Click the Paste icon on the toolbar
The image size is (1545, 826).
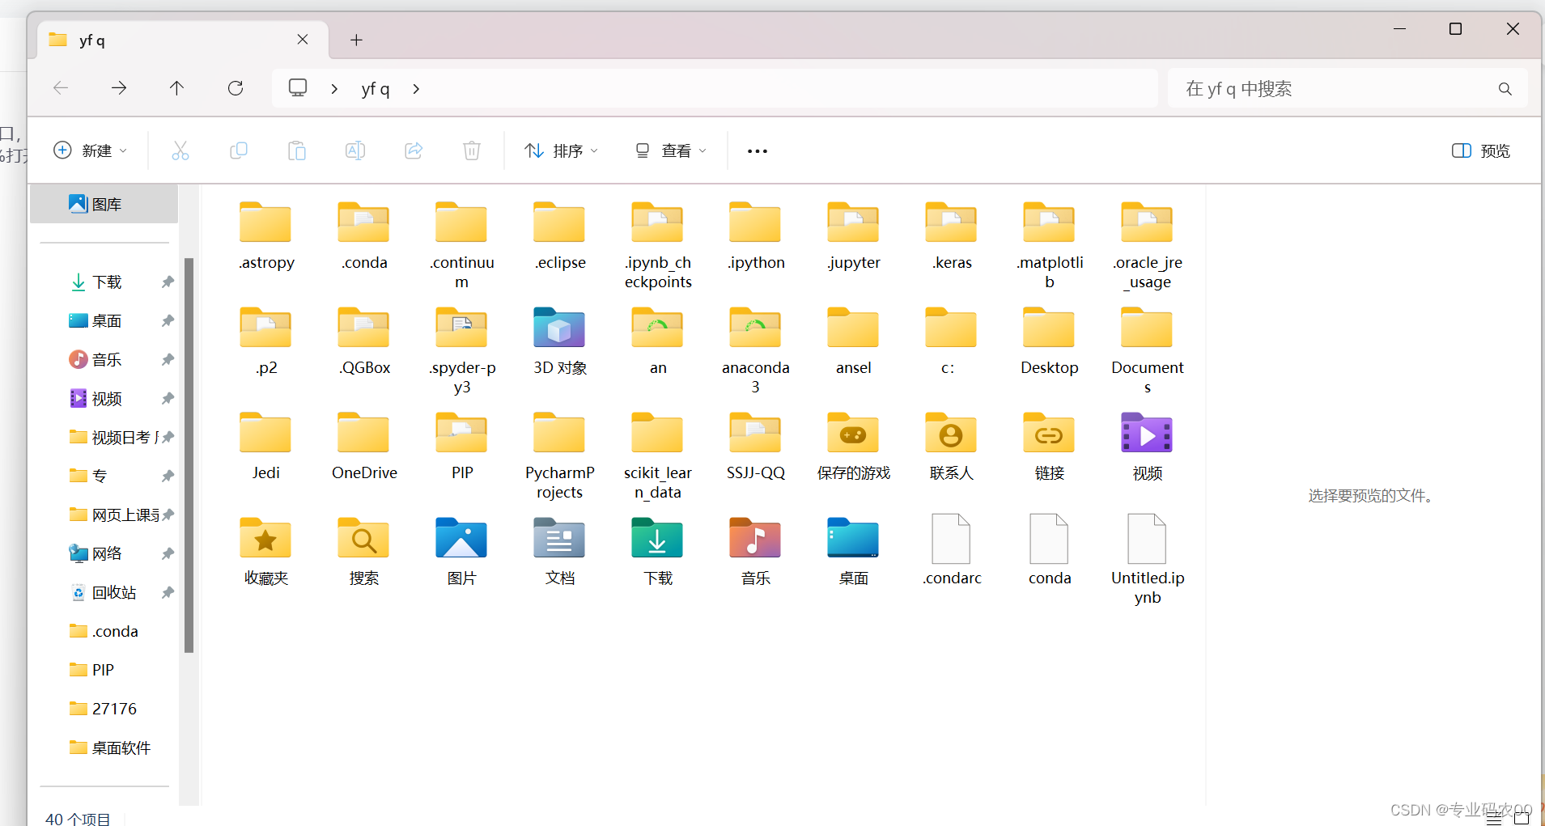(297, 150)
